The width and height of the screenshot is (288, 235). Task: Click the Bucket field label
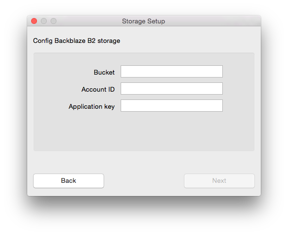(x=104, y=72)
